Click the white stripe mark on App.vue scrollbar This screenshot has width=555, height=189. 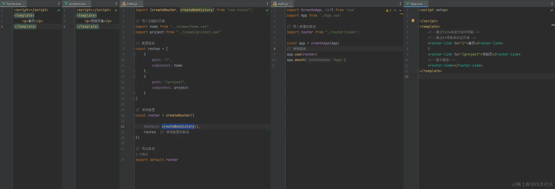click(x=553, y=25)
